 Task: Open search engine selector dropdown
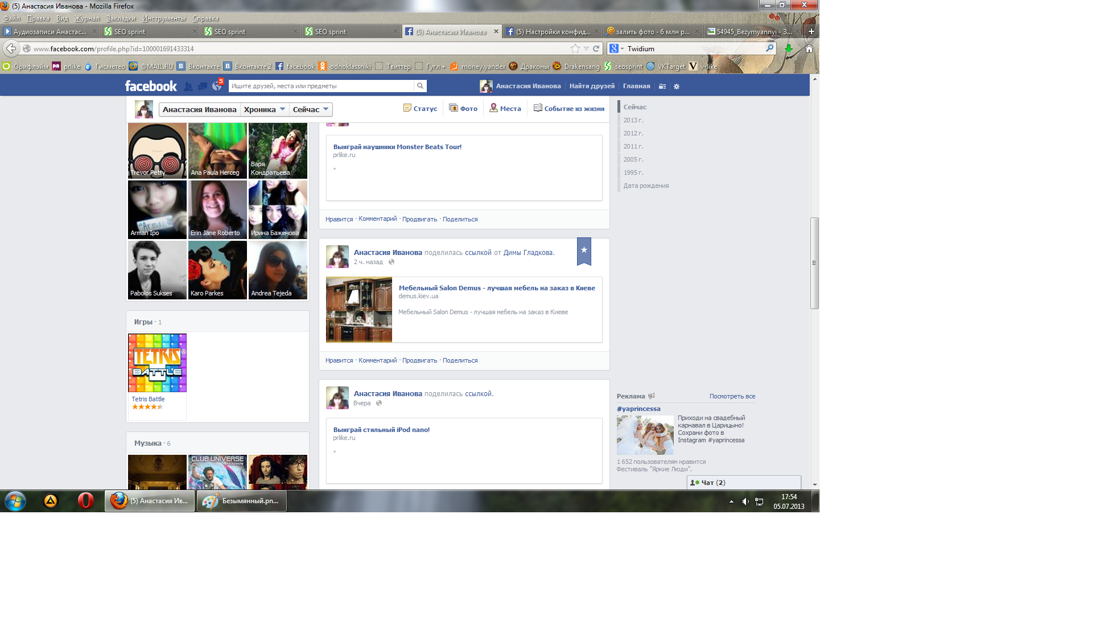click(616, 49)
